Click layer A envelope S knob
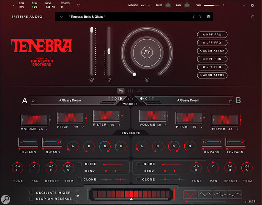This screenshot has width=262, height=205. pos(105,146)
